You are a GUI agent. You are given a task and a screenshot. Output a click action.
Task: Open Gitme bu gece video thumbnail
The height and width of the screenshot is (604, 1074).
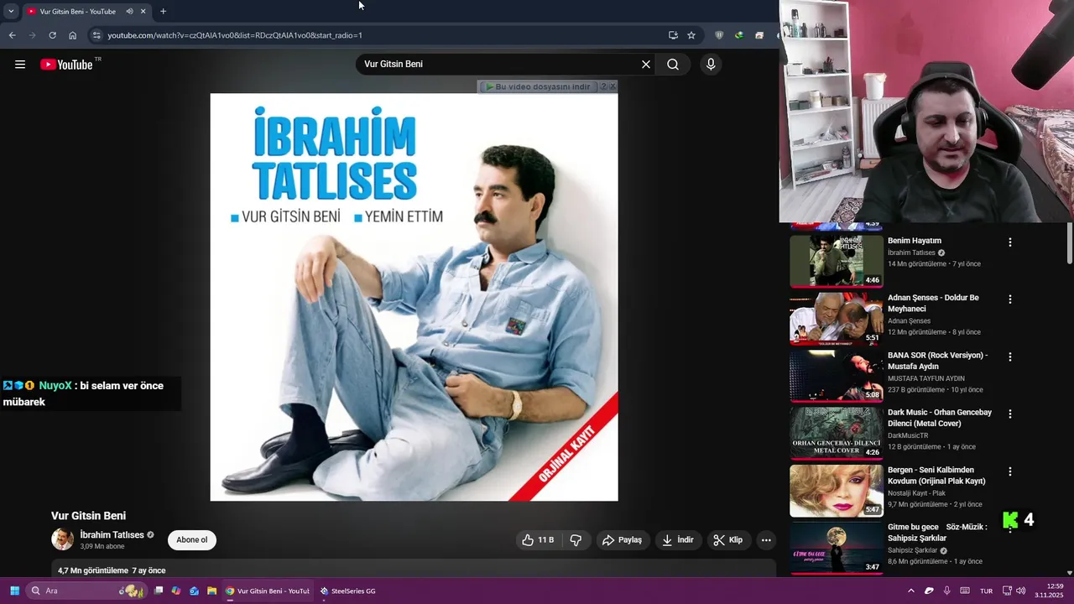pos(837,548)
